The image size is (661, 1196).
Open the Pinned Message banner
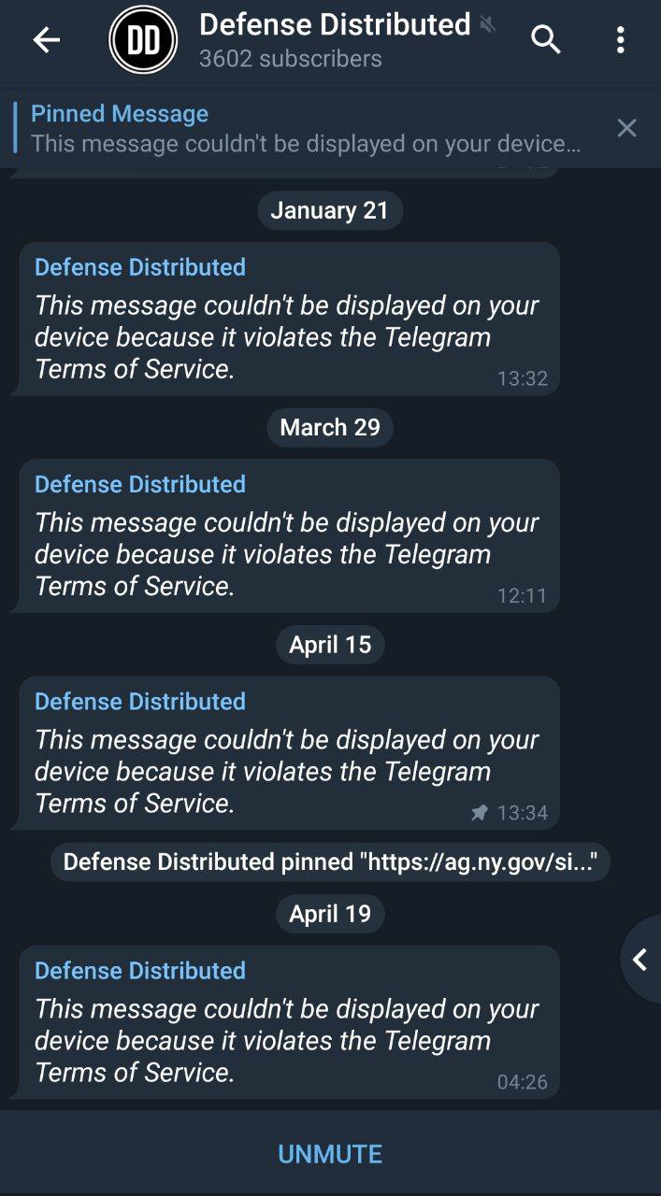[x=305, y=128]
